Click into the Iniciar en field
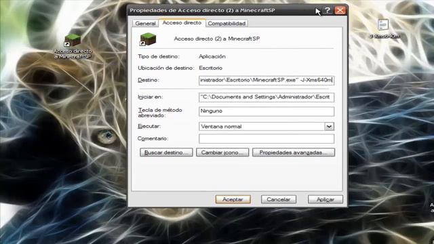Screen dimensions: 434x244 point(267,97)
